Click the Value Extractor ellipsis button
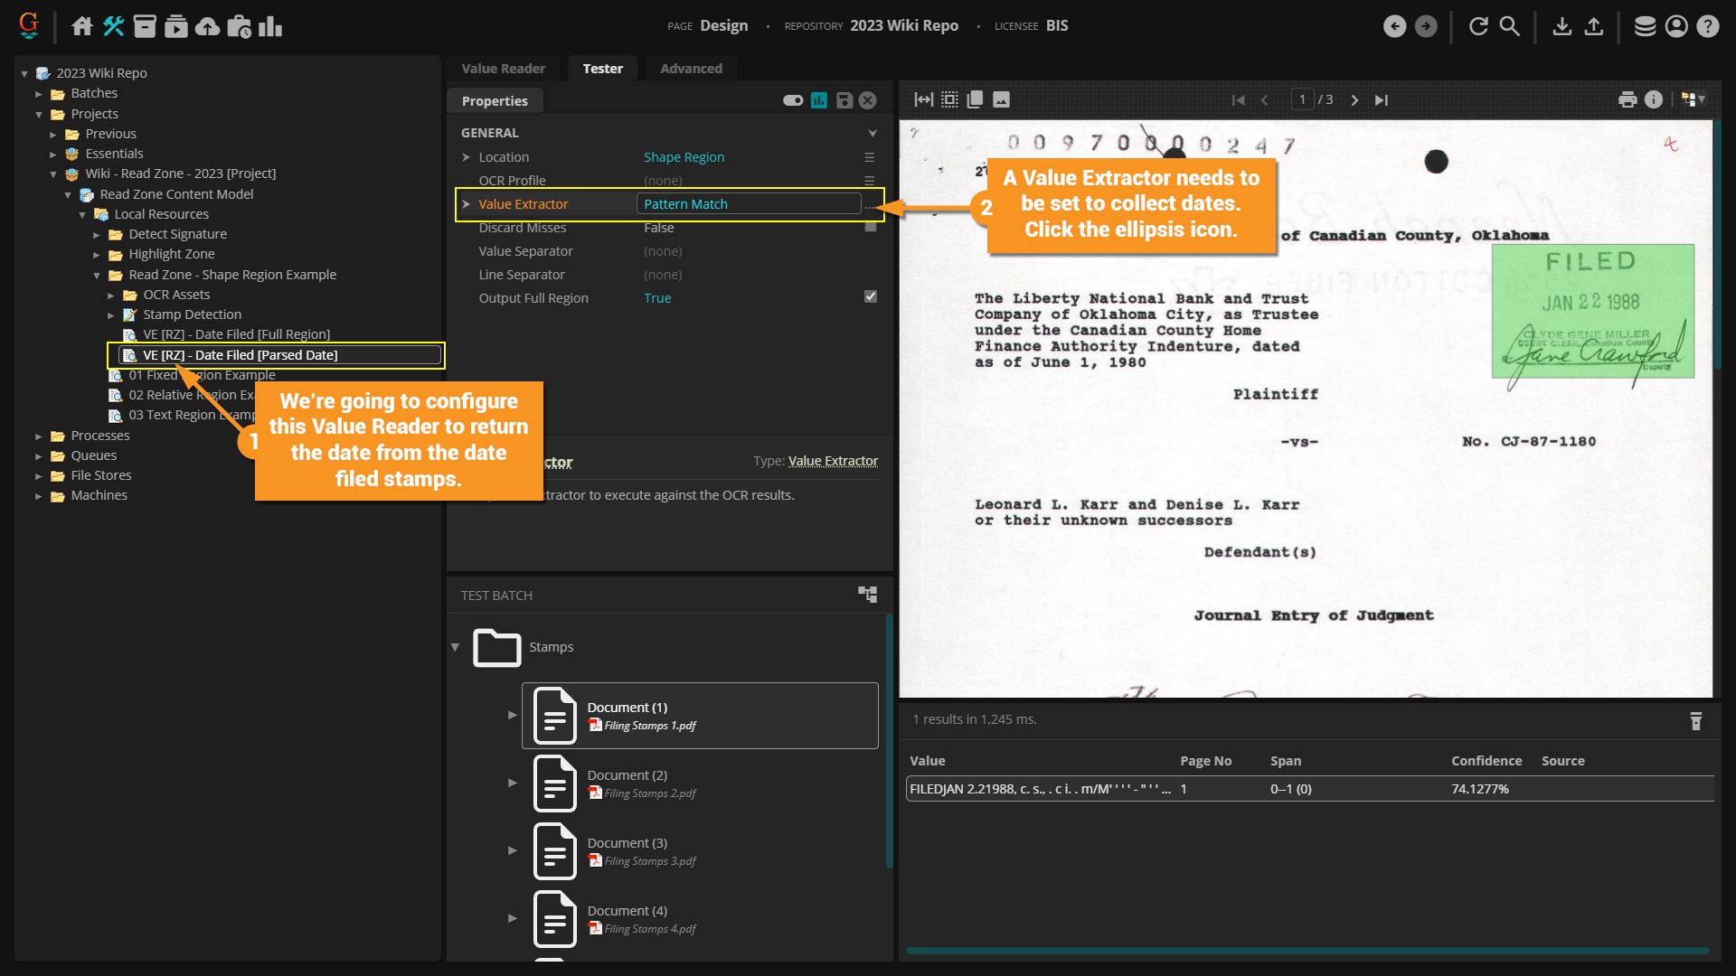Screen dimensions: 1736x976 tap(869, 205)
